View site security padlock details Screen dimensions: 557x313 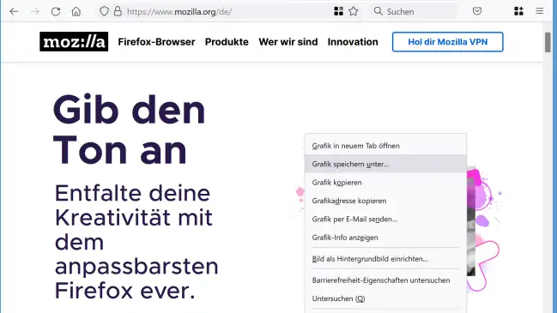(x=118, y=11)
